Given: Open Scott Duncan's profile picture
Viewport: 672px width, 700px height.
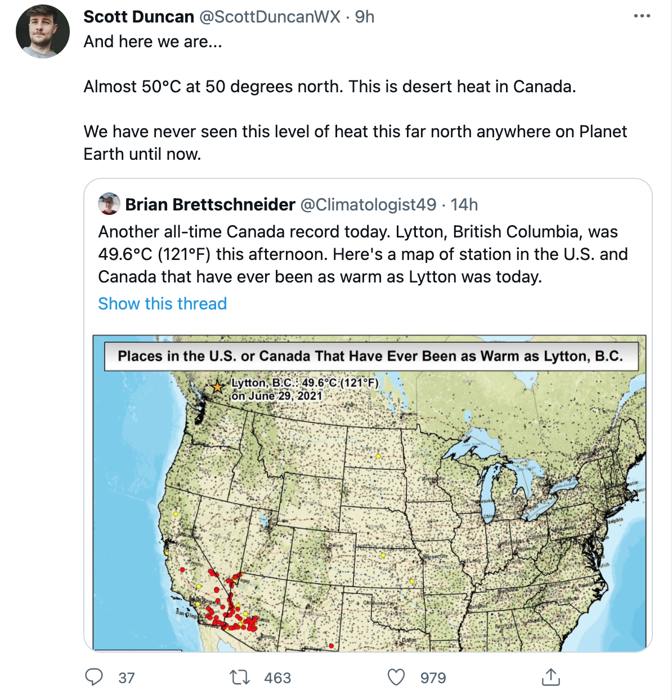Looking at the screenshot, I should tap(43, 32).
